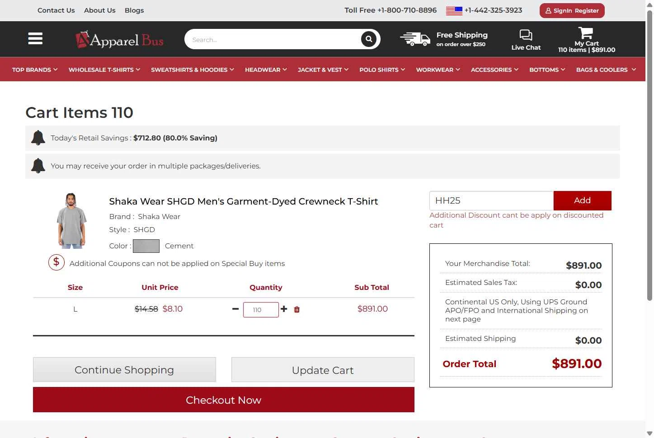Image resolution: width=654 pixels, height=438 pixels.
Task: Delete size L item trash icon
Action: click(297, 309)
